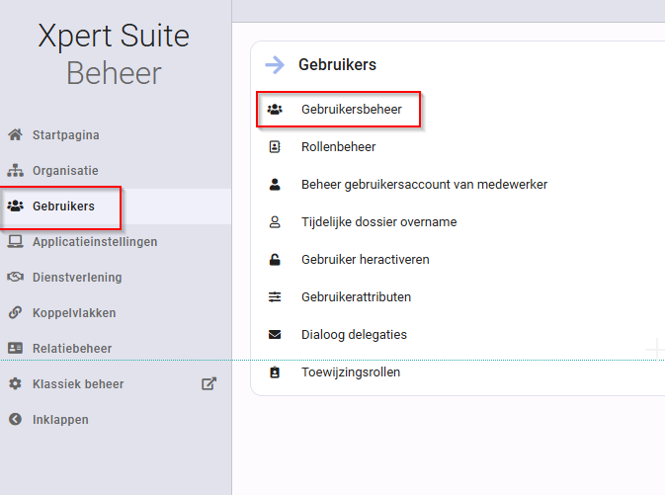Click the Applicatieinstellingen laptop icon
This screenshot has width=665, height=495.
click(15, 242)
